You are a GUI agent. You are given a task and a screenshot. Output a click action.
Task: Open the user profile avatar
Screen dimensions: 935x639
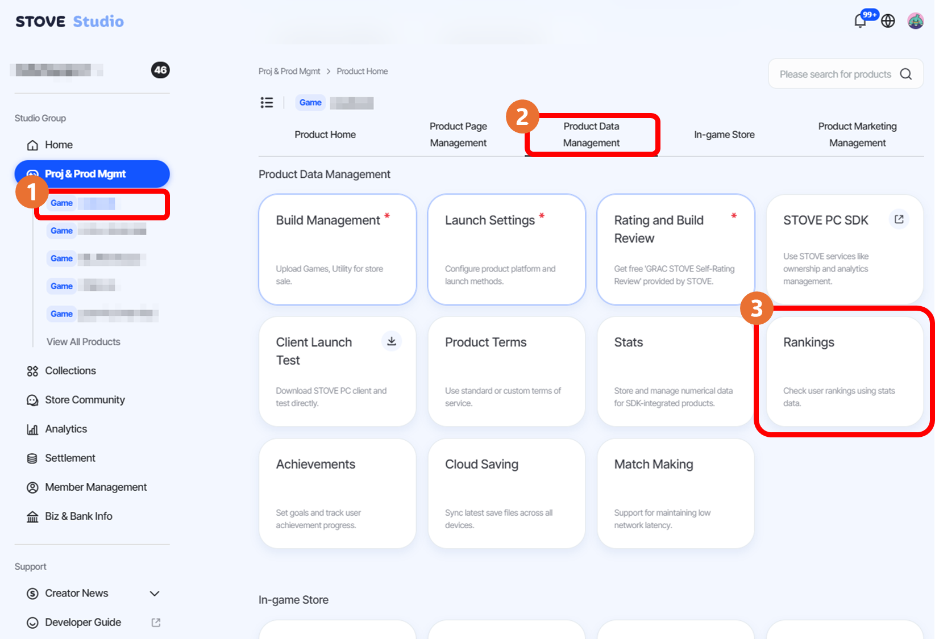(x=915, y=21)
